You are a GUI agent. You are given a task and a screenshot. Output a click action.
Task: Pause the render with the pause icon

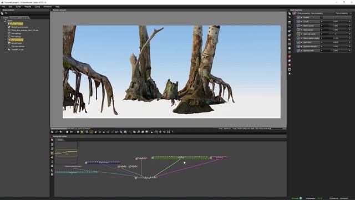click(x=78, y=132)
